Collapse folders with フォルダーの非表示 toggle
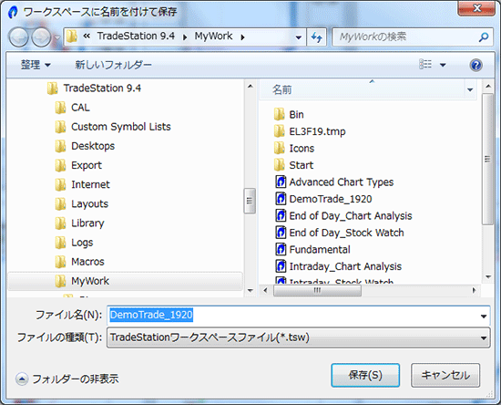Screen dimensions: 501x405 67,379
